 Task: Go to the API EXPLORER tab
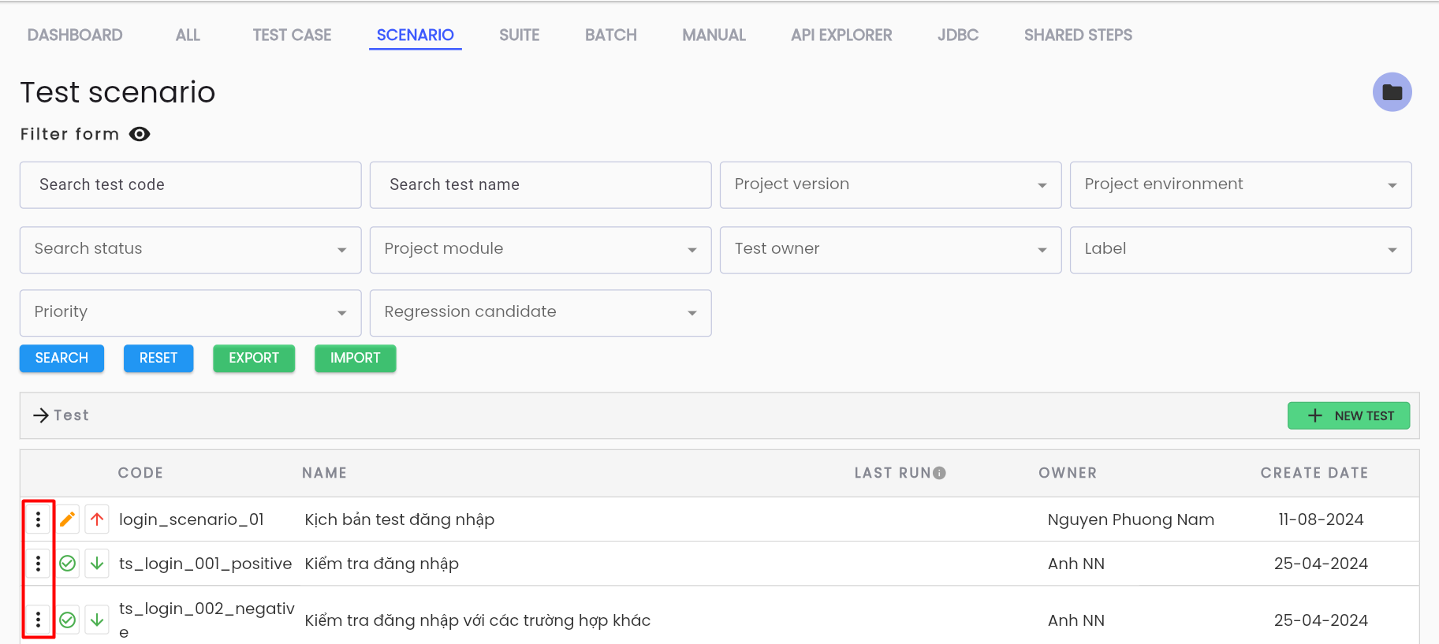pos(841,35)
